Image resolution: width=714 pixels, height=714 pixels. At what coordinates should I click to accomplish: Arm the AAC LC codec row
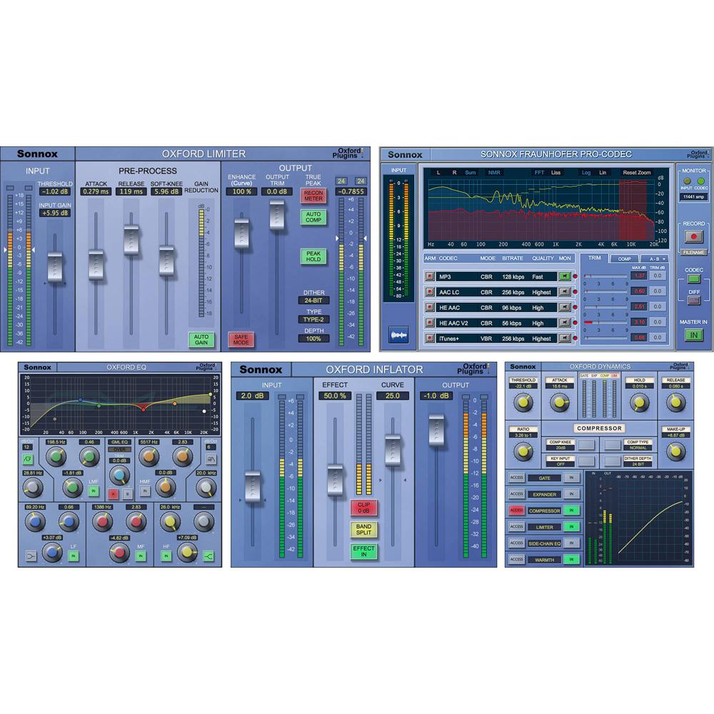coord(429,291)
